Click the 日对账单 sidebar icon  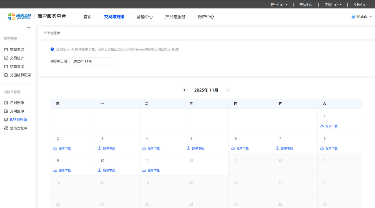pyautogui.click(x=6, y=103)
